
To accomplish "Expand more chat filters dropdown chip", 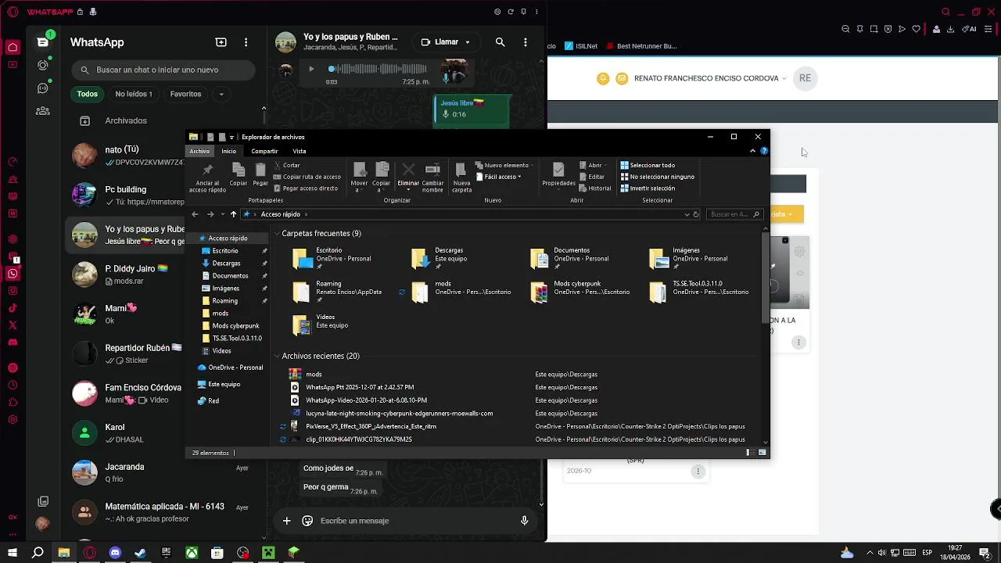I will [x=221, y=94].
